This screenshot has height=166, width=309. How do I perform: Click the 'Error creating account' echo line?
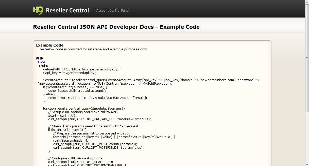(x=97, y=98)
